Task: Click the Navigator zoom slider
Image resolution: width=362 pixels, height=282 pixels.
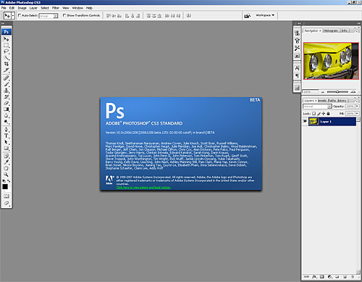Action: 337,92
